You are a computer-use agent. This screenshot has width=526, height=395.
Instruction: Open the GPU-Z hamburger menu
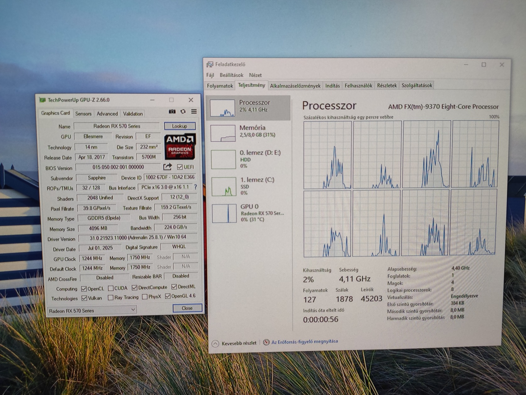[x=194, y=112]
